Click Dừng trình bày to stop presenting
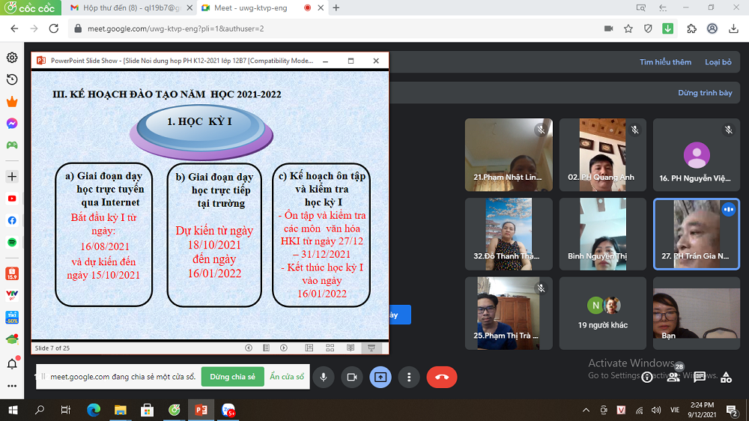Screen dimensions: 749x421 pos(704,93)
